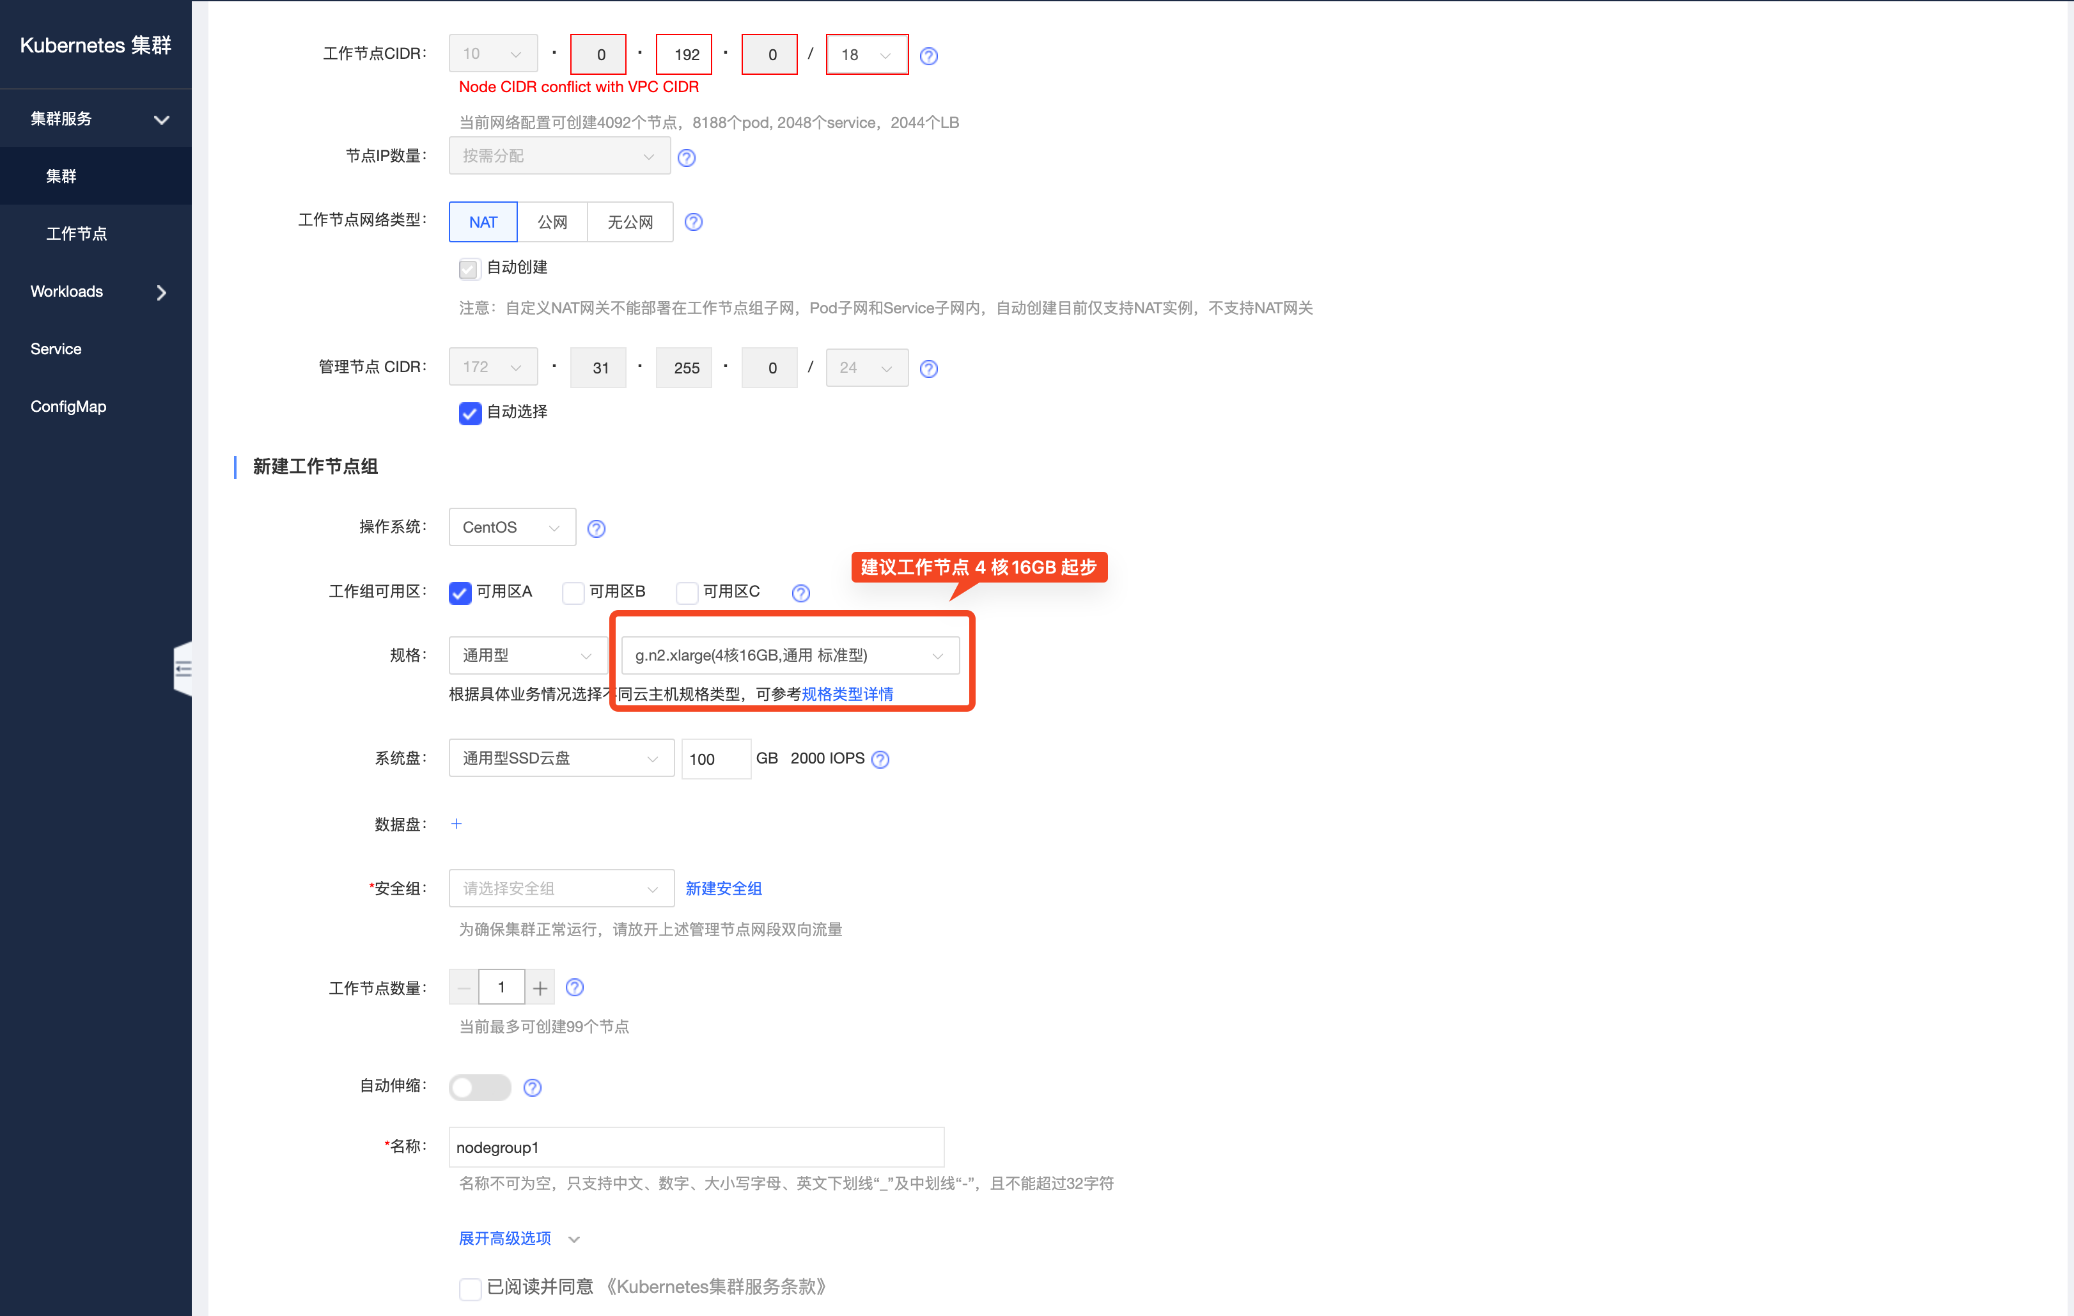Increase worker node count with plus stepper
2074x1316 pixels.
pyautogui.click(x=539, y=987)
